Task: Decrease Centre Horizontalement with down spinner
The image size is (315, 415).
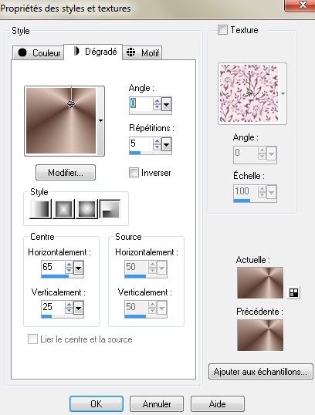Action: point(69,271)
